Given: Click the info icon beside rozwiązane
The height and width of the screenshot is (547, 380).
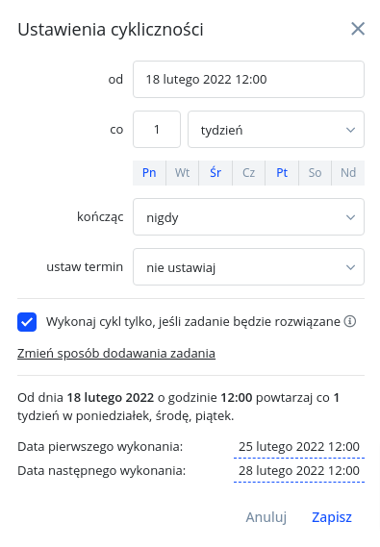Looking at the screenshot, I should pos(349,321).
